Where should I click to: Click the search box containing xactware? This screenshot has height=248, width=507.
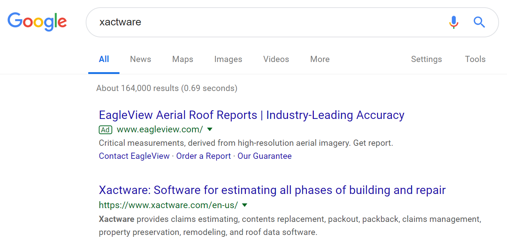269,22
